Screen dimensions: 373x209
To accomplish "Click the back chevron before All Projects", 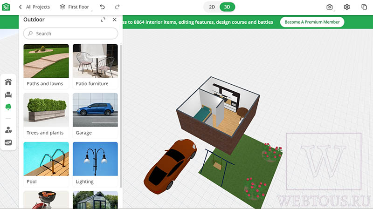I will (x=21, y=7).
